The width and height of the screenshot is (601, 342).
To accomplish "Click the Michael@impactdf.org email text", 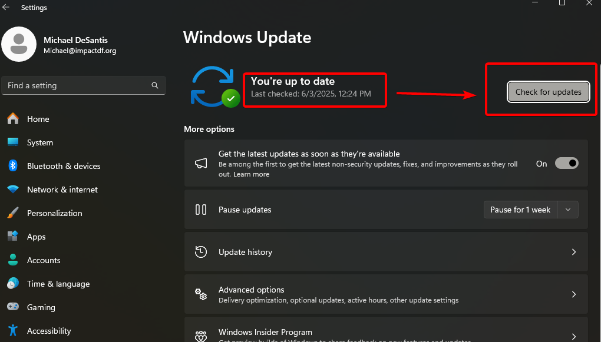I will (80, 51).
